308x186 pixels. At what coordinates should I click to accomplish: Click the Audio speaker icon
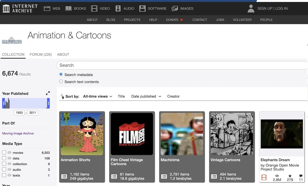pos(118,8)
